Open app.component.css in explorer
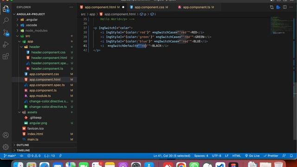 tap(44, 74)
